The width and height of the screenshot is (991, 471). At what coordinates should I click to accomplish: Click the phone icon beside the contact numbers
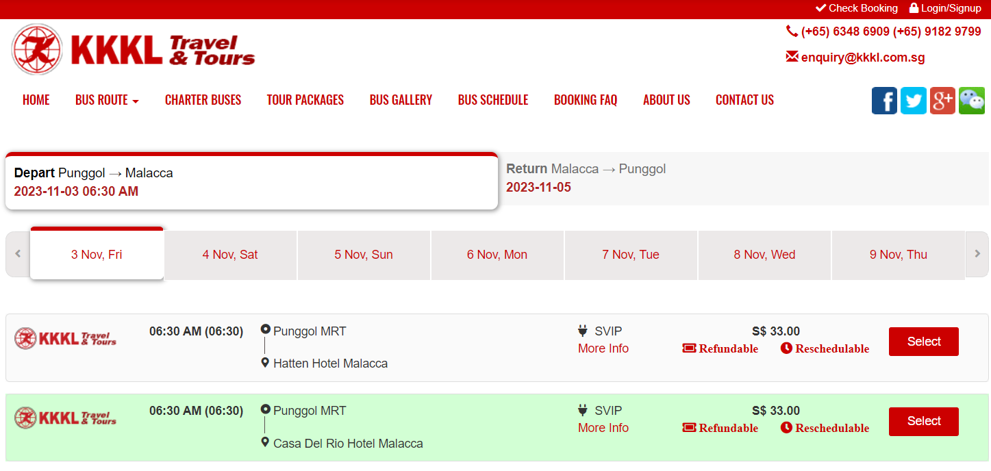791,31
